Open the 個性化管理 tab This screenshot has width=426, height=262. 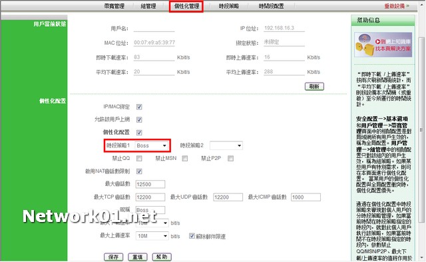[186, 6]
